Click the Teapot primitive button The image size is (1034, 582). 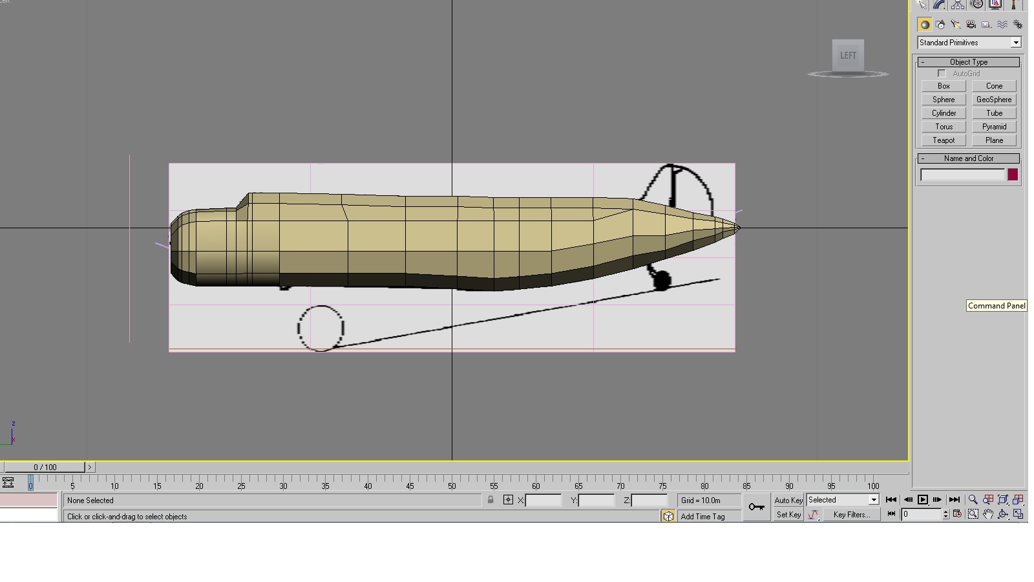pyautogui.click(x=944, y=140)
